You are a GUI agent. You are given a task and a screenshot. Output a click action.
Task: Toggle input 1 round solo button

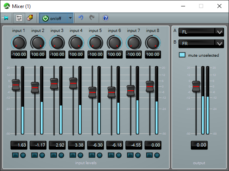pyautogui.click(x=23, y=155)
